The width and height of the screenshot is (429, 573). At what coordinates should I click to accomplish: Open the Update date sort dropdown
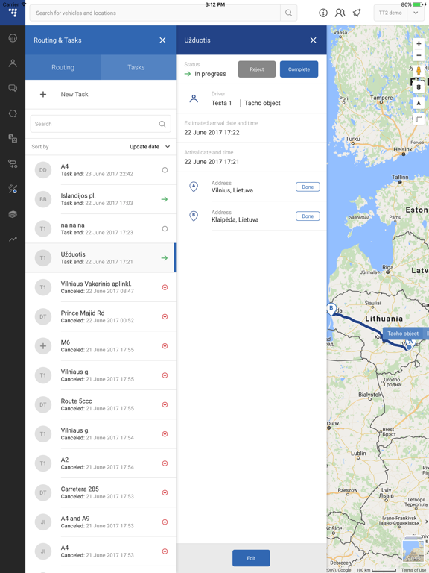pyautogui.click(x=150, y=146)
